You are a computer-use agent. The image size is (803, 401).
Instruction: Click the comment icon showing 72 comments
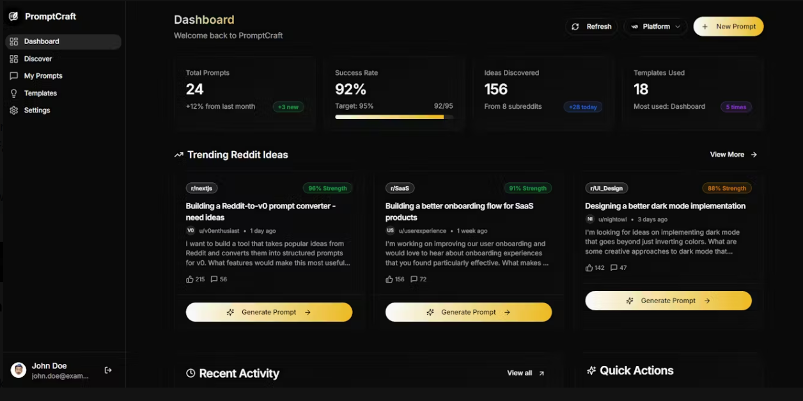(x=414, y=279)
